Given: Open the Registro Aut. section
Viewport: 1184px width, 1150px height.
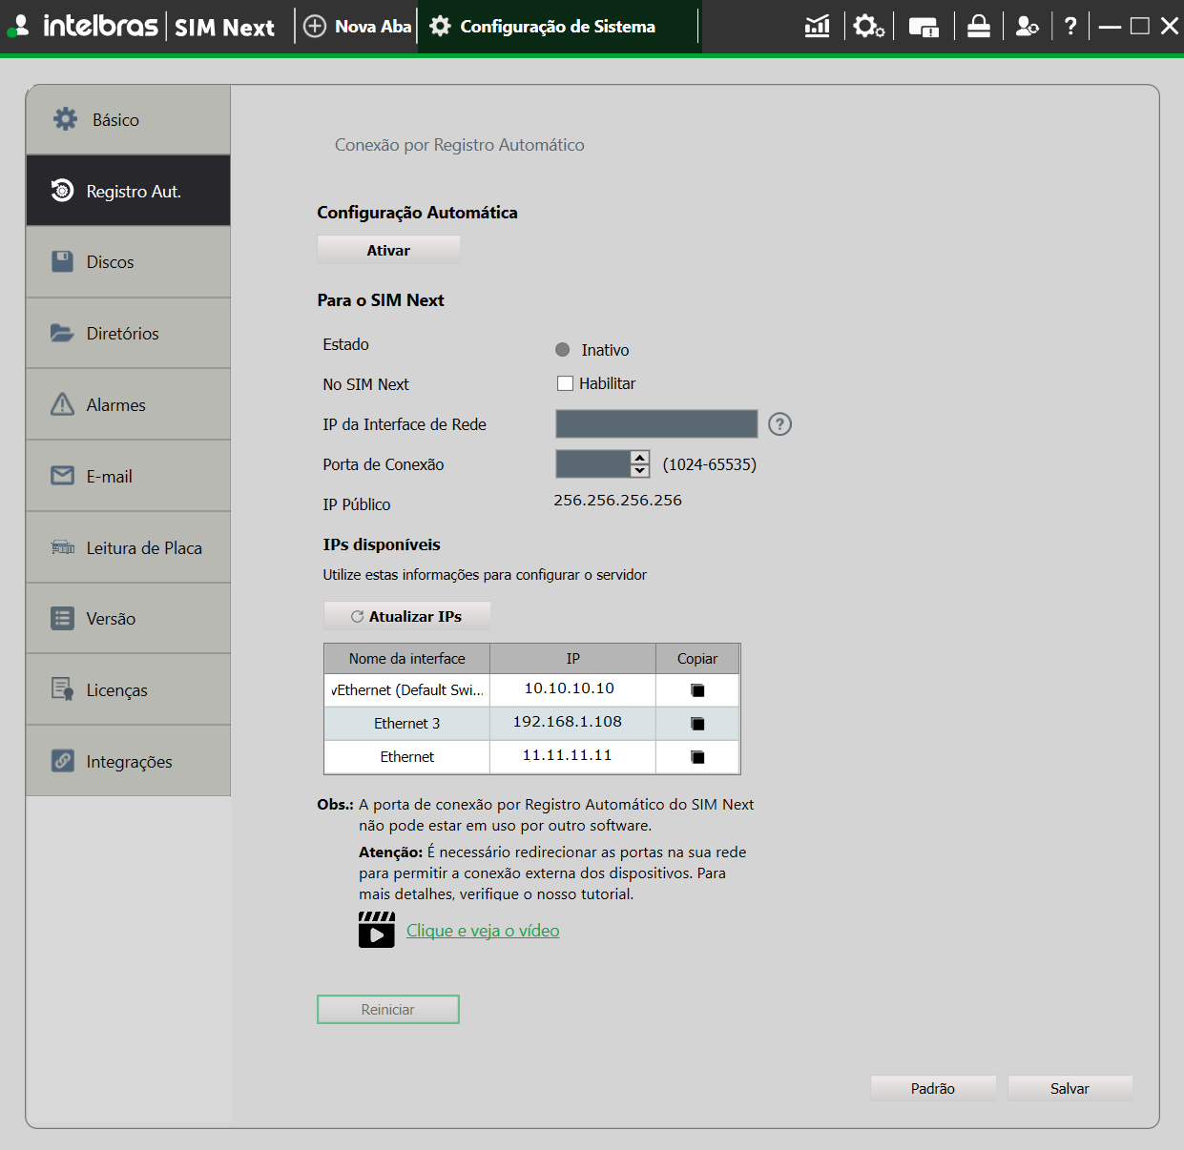Looking at the screenshot, I should (x=128, y=191).
